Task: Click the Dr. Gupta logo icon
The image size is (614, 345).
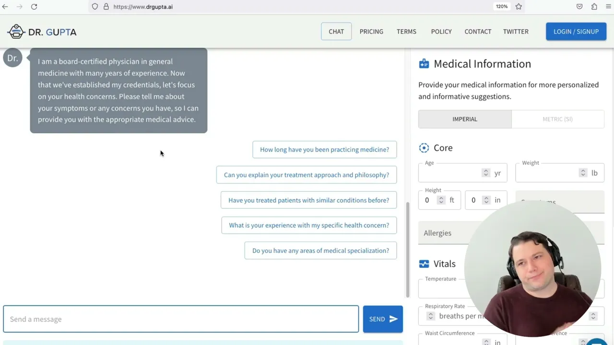Action: 16,32
